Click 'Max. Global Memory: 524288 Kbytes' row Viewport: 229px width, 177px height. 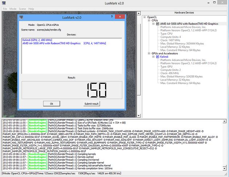(x=181, y=77)
